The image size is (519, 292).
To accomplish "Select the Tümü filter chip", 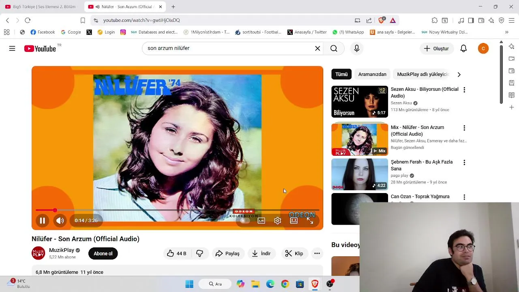I will [341, 74].
